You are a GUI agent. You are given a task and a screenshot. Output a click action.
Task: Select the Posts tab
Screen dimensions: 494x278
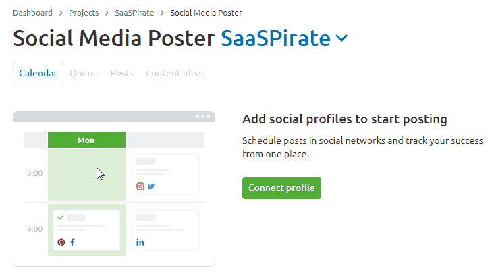121,74
